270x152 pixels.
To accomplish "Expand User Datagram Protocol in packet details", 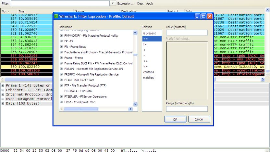I will pos(3,99).
